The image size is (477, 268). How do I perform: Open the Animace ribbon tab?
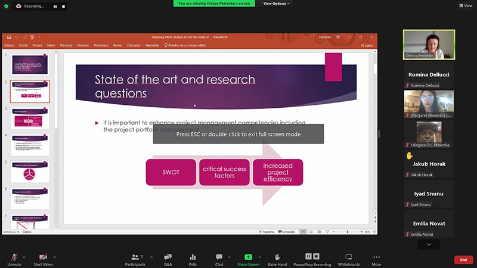pos(83,45)
